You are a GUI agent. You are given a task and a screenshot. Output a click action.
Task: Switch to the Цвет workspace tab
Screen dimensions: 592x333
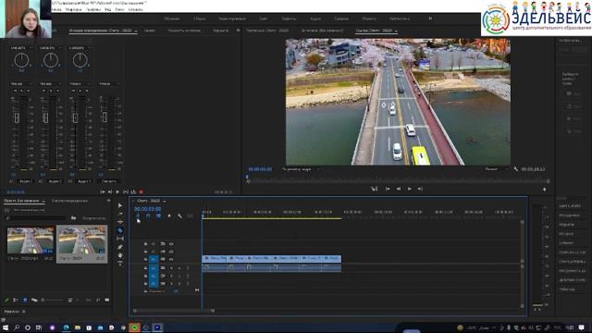(263, 18)
